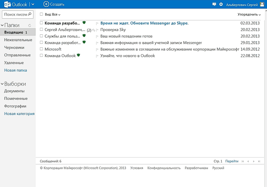Viewport: 267px width, 187px height.
Task: Click the Разработчикам footer link
Action: (196, 168)
